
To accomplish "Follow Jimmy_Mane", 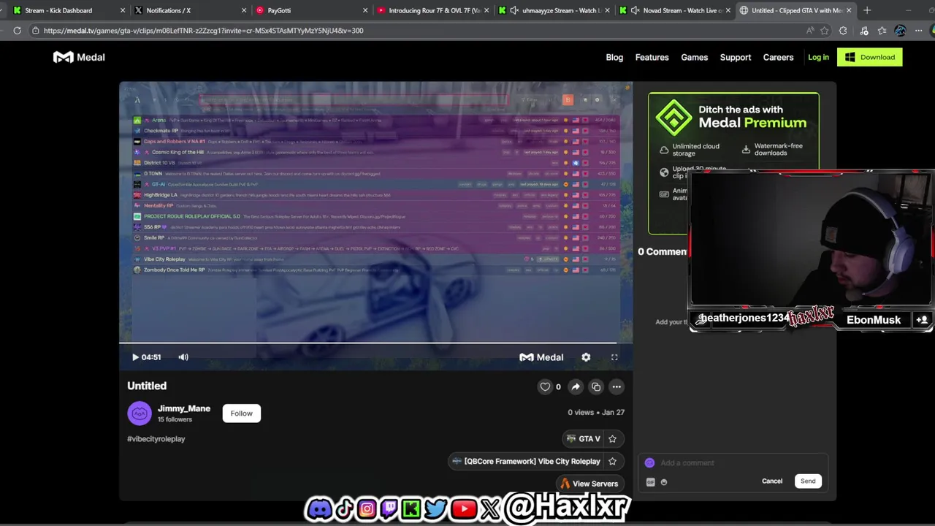I will (x=241, y=413).
